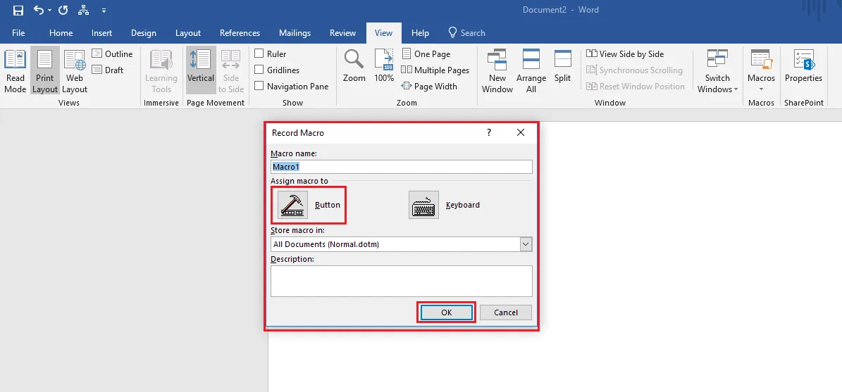
Task: Switch to the Insert tab
Action: (101, 32)
